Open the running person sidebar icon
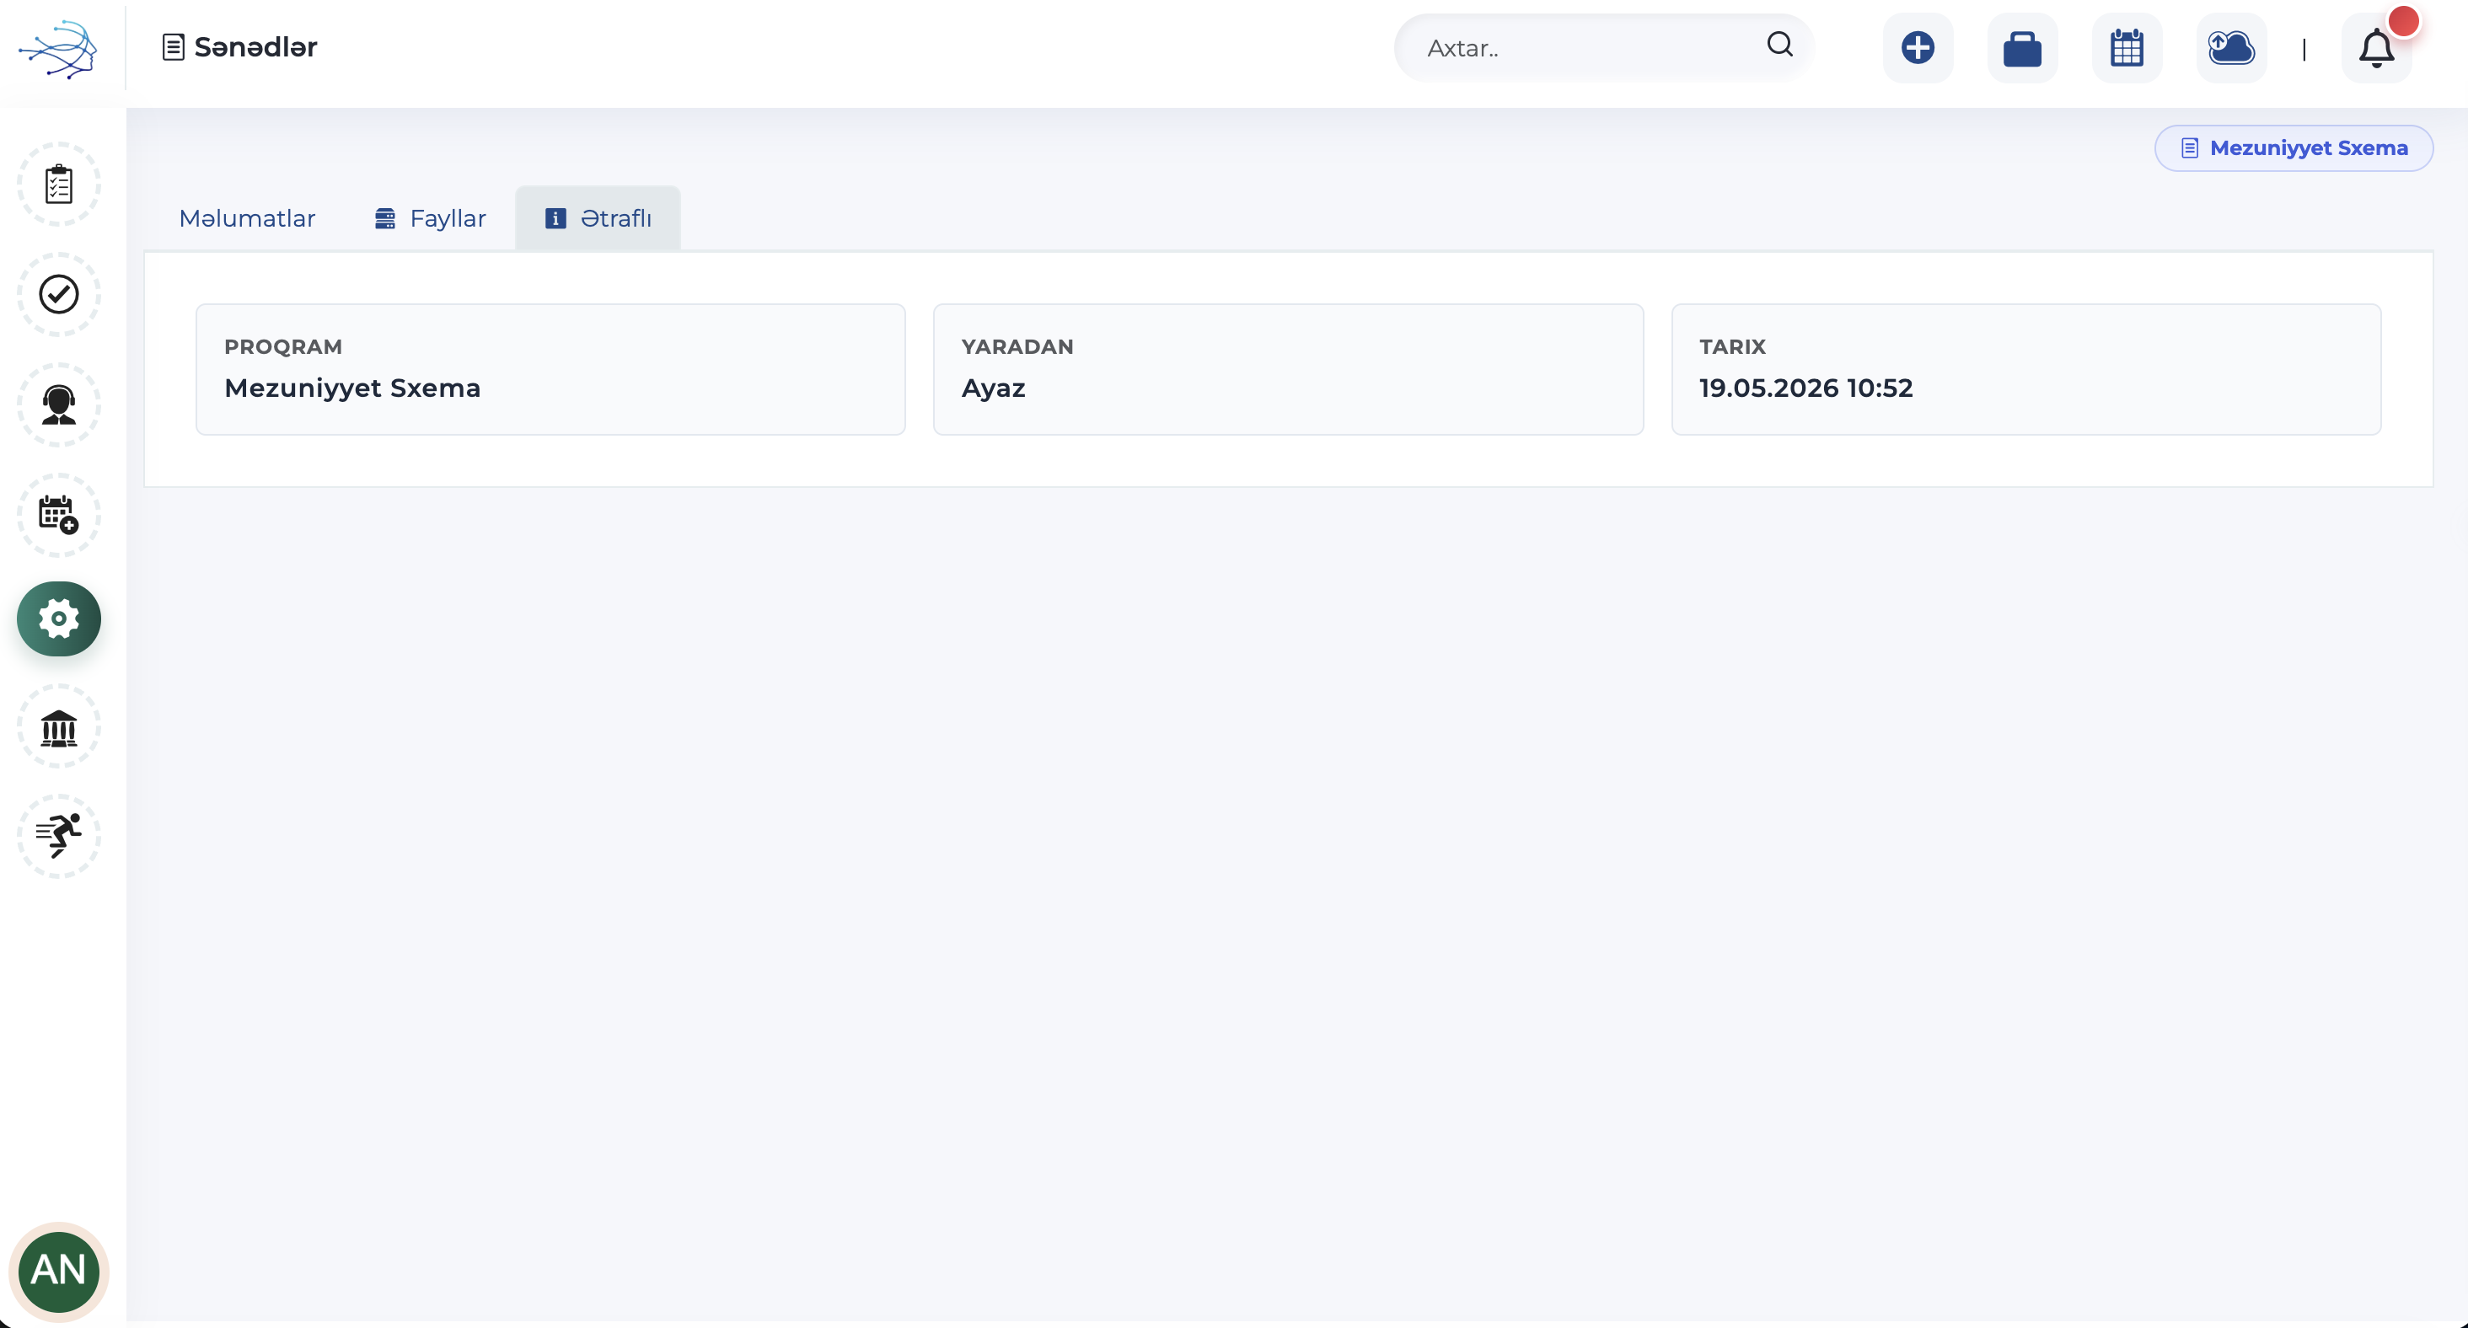Image resolution: width=2468 pixels, height=1328 pixels. (x=58, y=836)
